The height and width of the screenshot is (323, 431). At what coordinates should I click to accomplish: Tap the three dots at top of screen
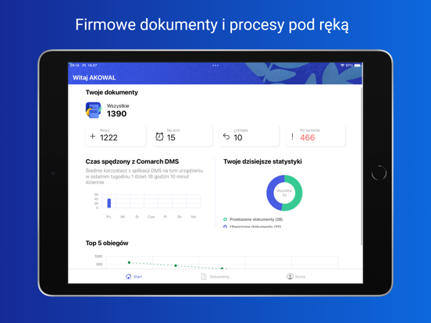click(x=215, y=66)
